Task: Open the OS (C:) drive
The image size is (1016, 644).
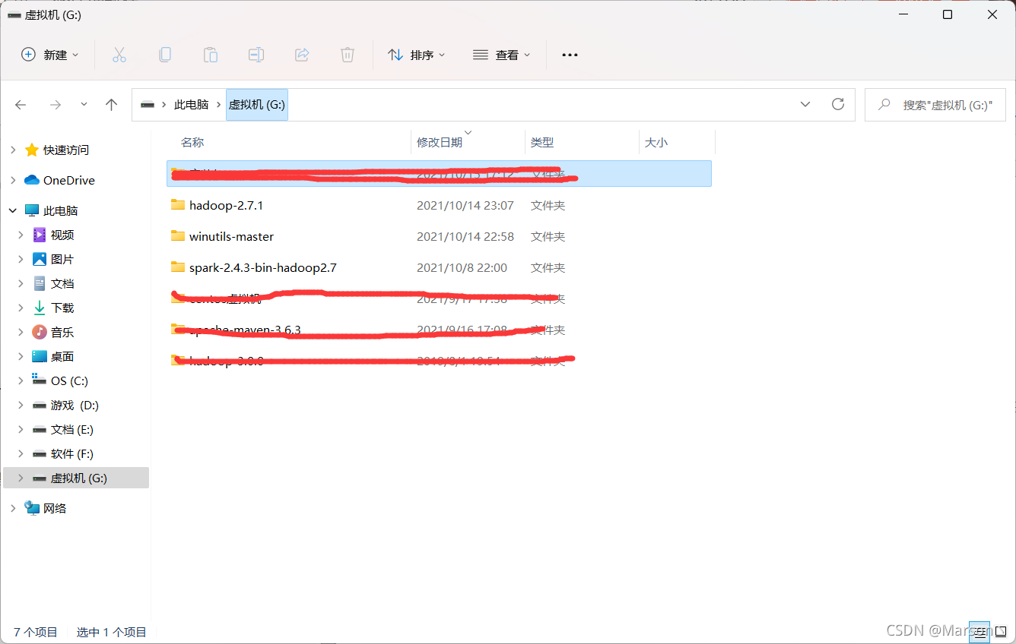Action: pyautogui.click(x=69, y=380)
